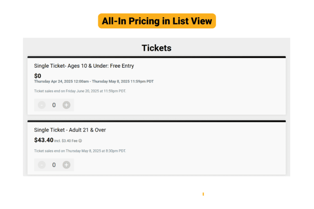Screen dimensions: 314x209
Task: Select the quantity value of Free Entry ticket
Action: (54, 105)
